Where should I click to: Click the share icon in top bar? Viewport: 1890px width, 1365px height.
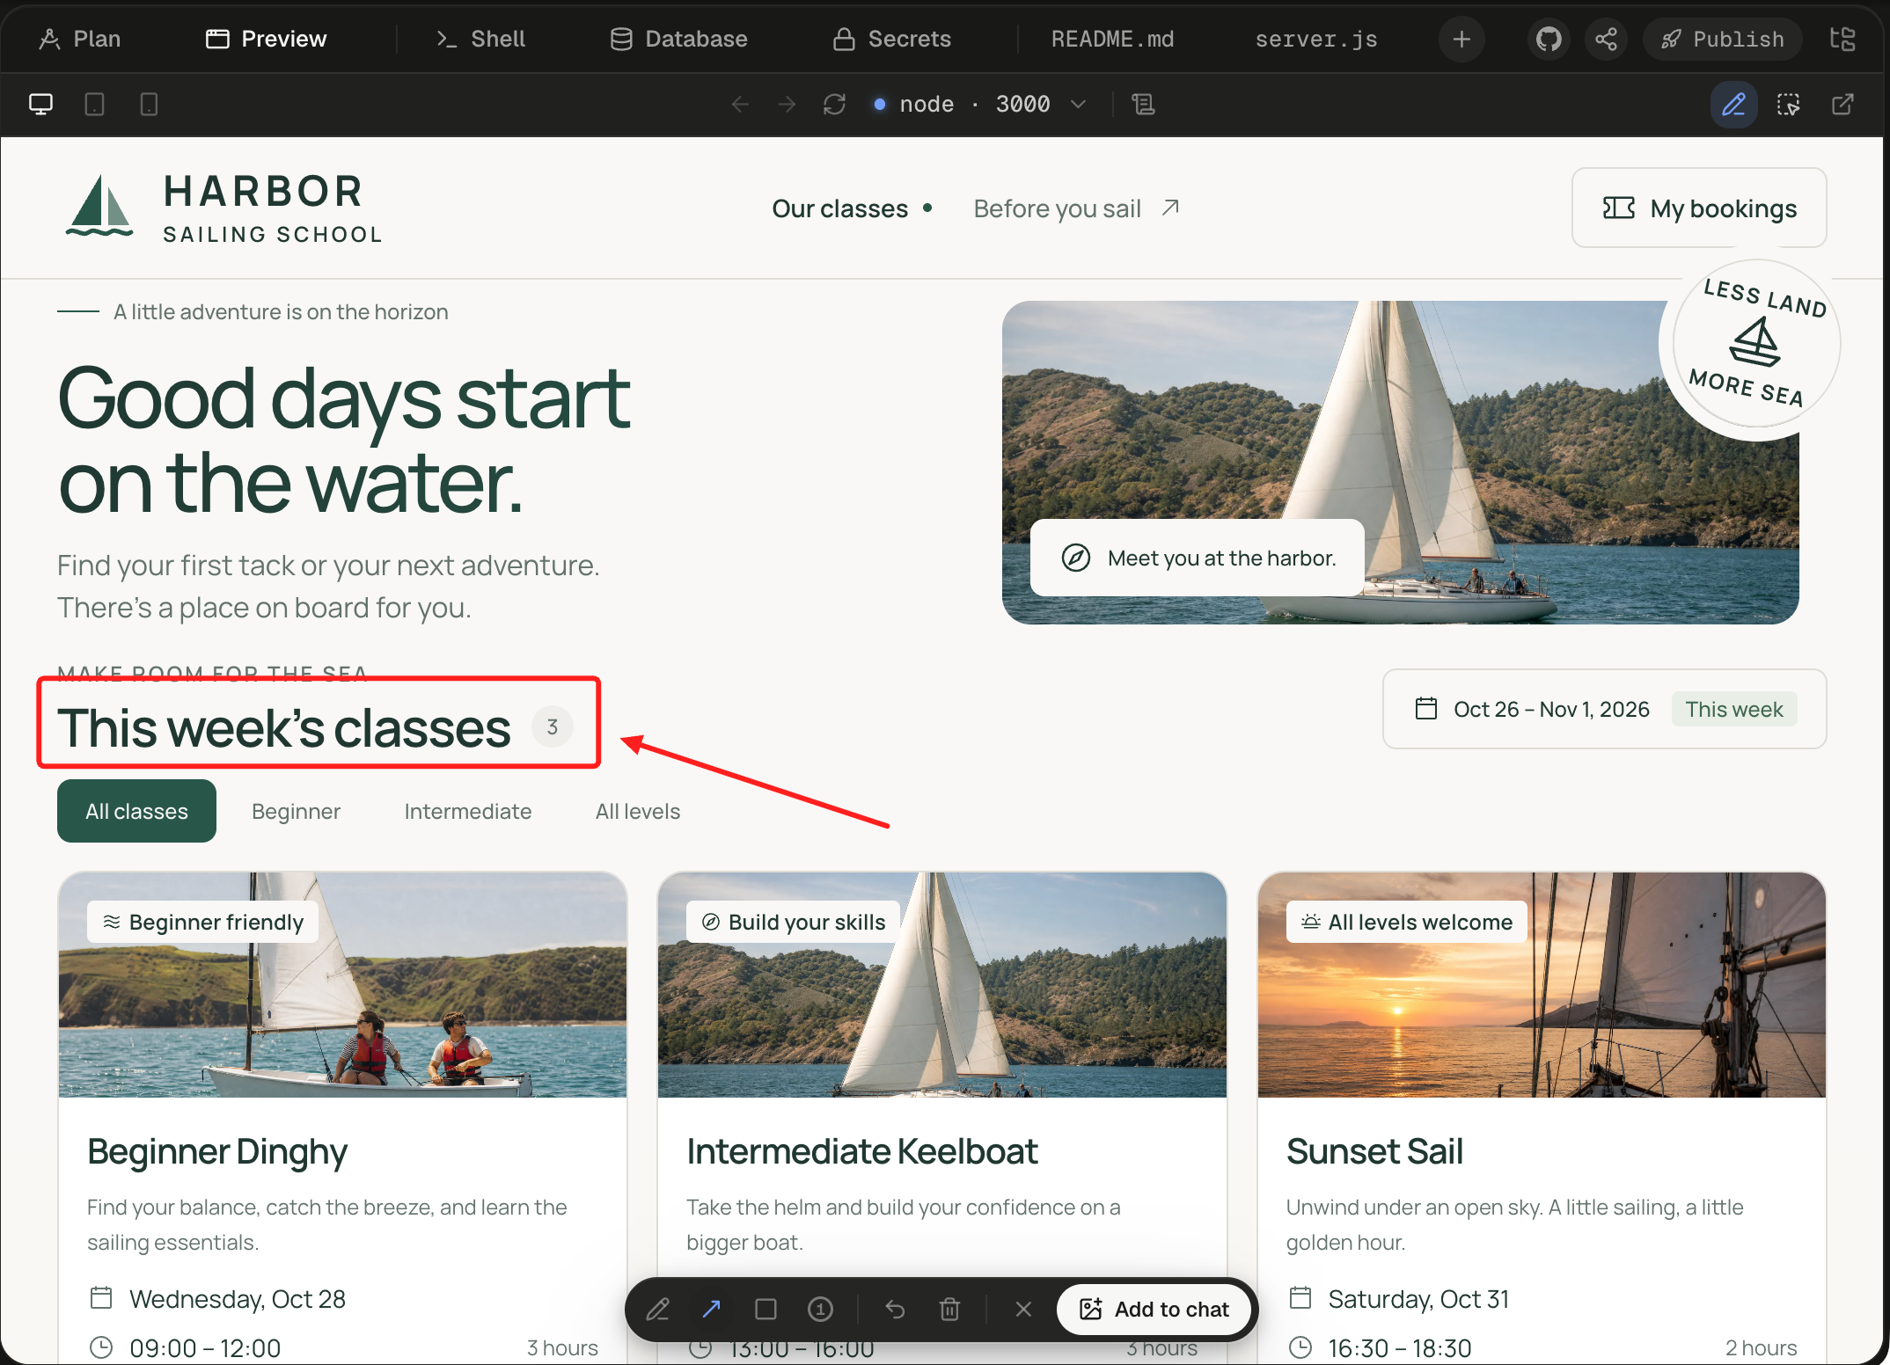click(1606, 39)
